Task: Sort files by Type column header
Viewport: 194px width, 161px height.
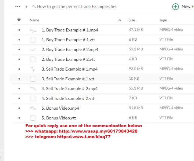Action: 163,20
